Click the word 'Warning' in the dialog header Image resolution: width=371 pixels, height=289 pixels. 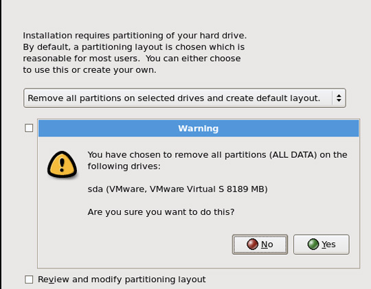[x=199, y=128]
